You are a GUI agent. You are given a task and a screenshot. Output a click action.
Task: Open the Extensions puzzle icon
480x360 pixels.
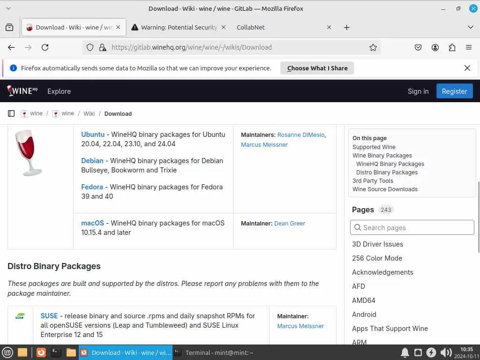tap(452, 47)
